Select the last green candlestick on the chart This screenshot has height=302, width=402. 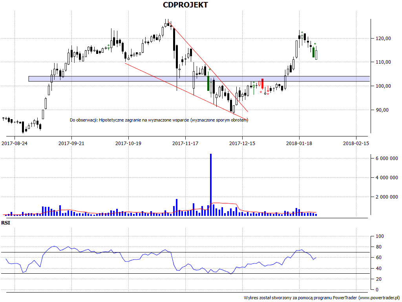coord(316,55)
